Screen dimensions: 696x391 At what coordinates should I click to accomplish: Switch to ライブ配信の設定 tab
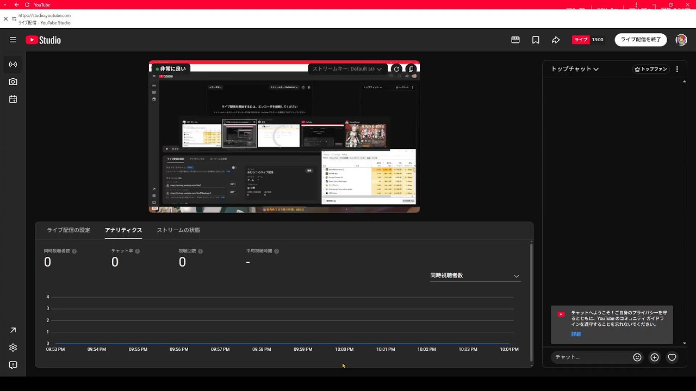click(x=69, y=230)
